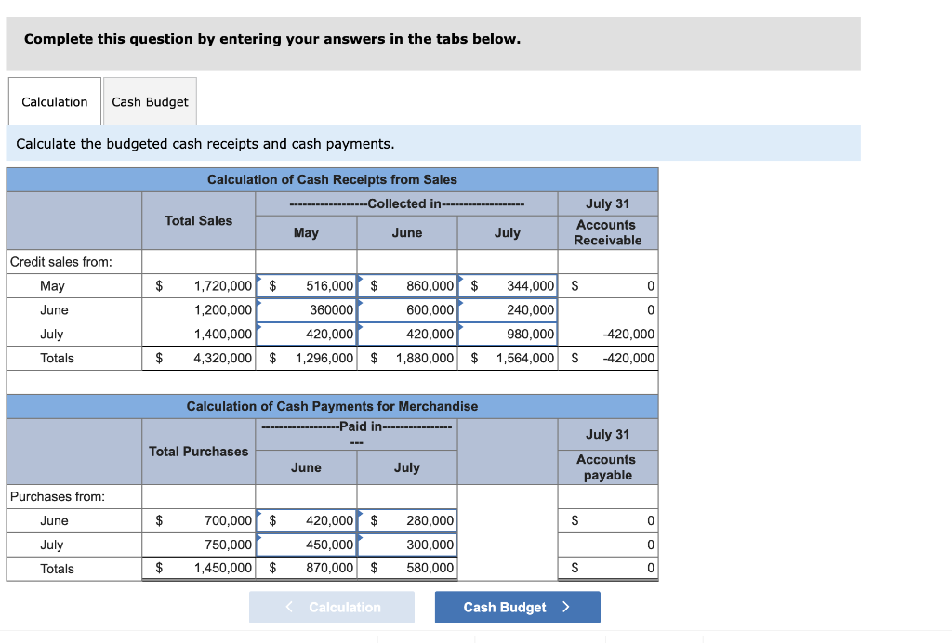Edit May sales collected in May cell 516,000
Viewport: 952px width, 643px height.
coord(316,285)
